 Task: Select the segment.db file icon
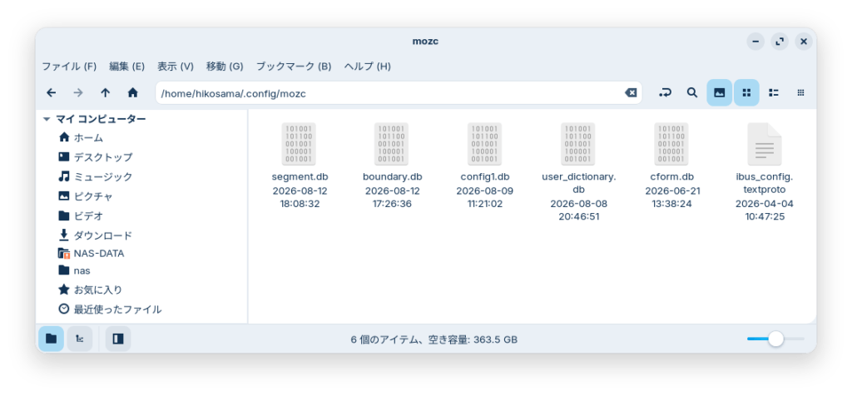(299, 144)
